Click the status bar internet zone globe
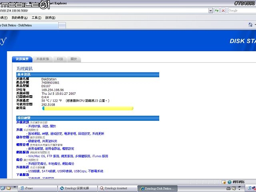This screenshot has width=256, height=192. pos(230,182)
